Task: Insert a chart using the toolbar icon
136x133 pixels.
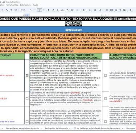Action: (116, 10)
